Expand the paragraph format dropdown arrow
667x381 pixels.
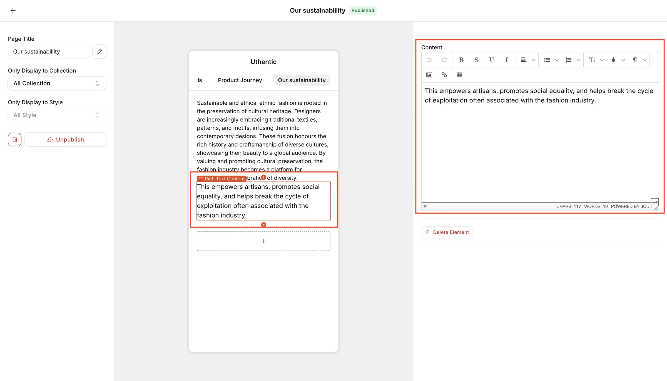(644, 60)
